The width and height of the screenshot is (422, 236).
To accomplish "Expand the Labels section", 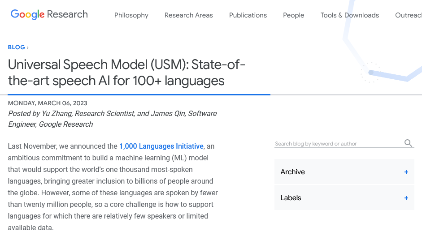I will [x=291, y=198].
